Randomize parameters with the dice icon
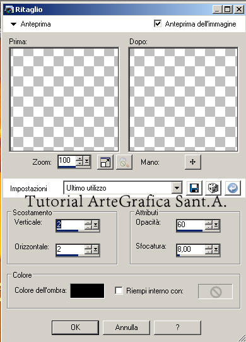The width and height of the screenshot is (246, 342). 213,188
